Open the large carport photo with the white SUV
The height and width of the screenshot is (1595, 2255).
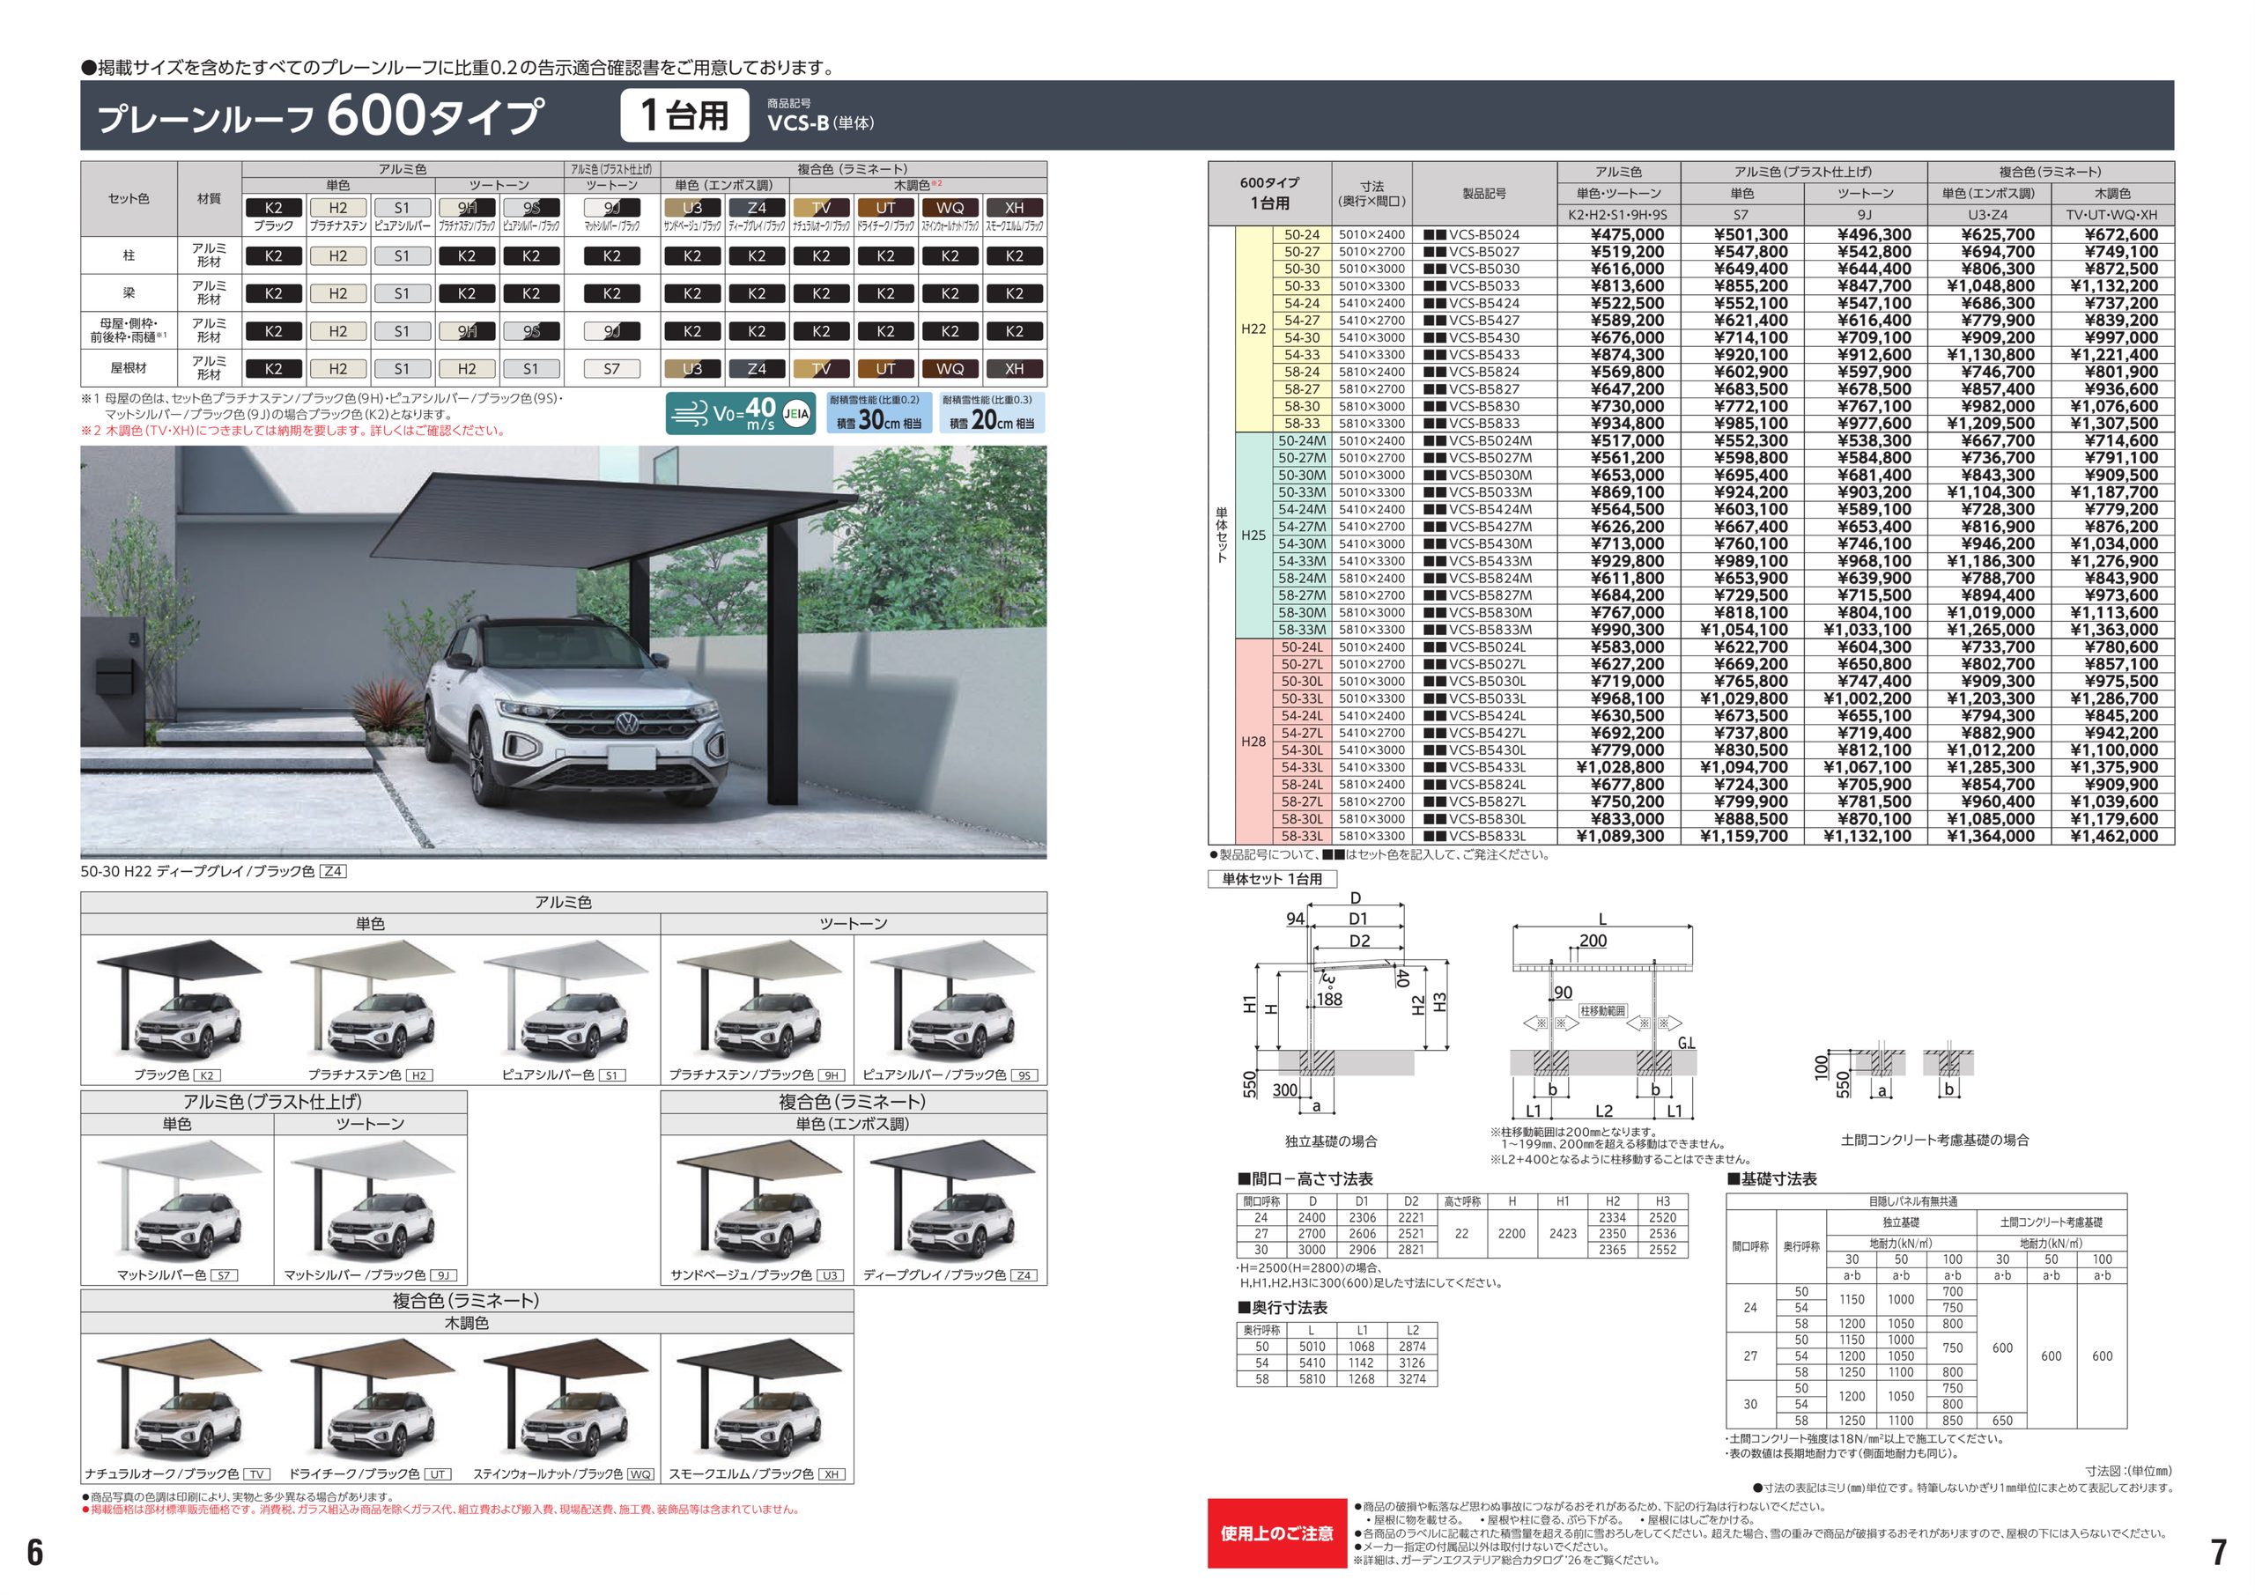coord(564,652)
